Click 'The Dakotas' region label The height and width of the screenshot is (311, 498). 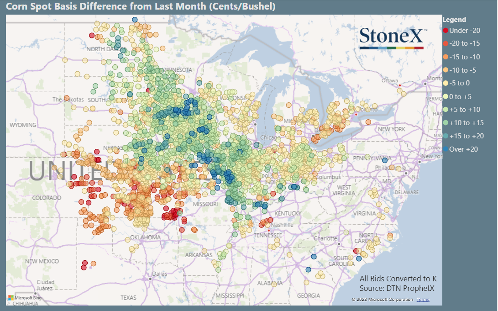click(x=68, y=100)
